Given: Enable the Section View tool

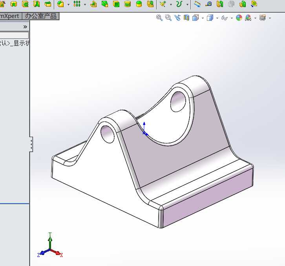Looking at the screenshot, I should 186,18.
